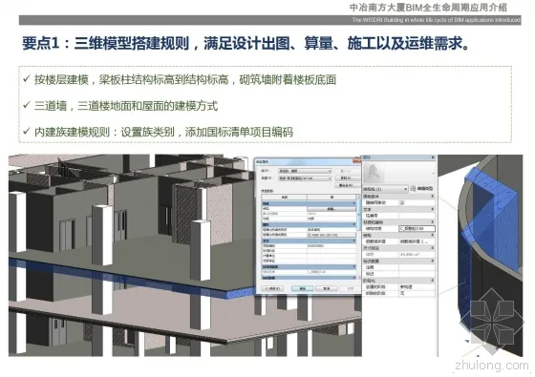
Task: Click the Cancel (取消) button in dialog
Action: [327, 288]
